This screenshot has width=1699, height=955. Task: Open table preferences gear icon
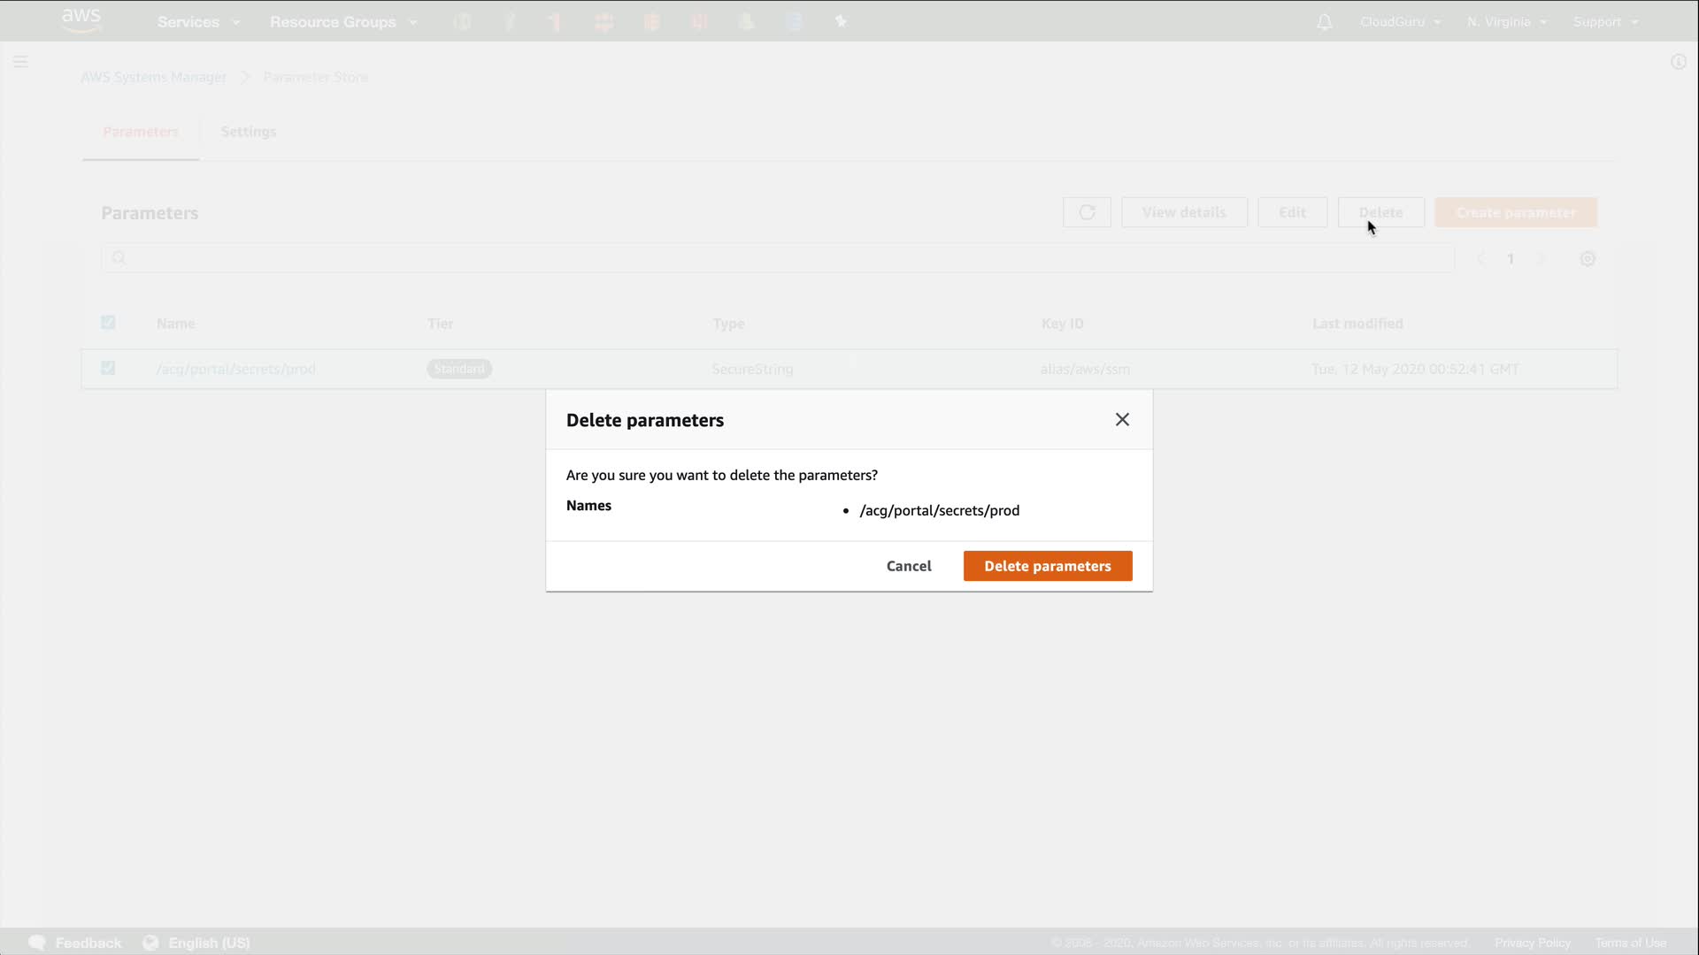click(1588, 259)
